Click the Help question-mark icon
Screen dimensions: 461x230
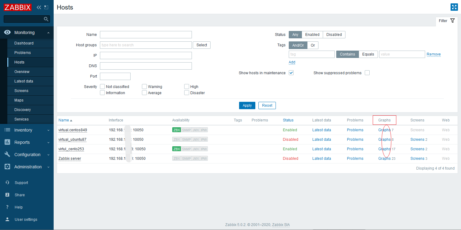tap(7, 207)
